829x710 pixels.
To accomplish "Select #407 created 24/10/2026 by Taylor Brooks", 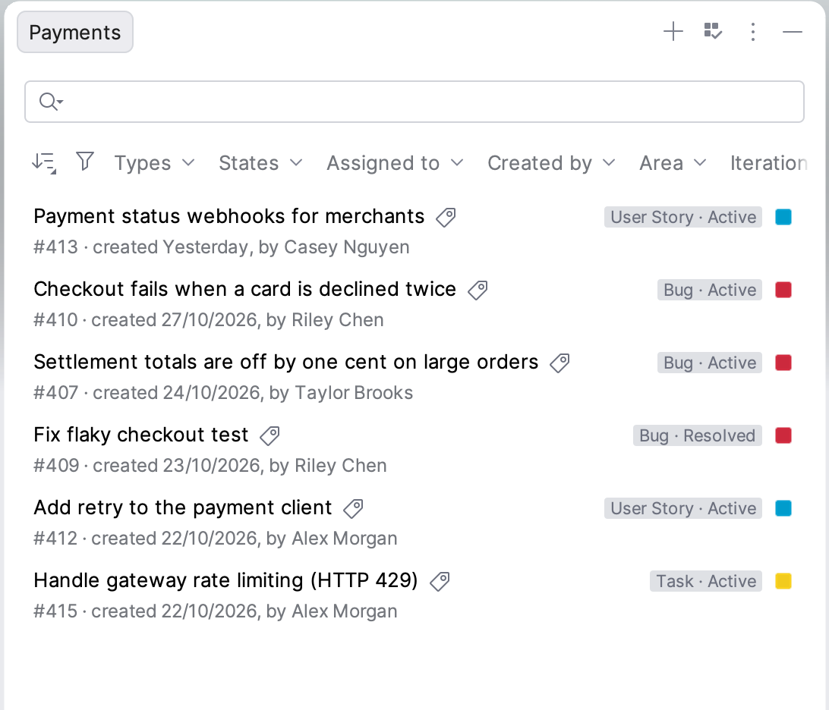I will [223, 393].
